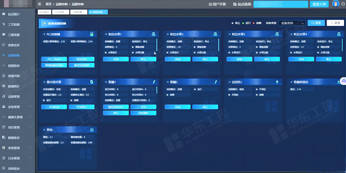
Task: Click the 软启水泵1 pump icon
Action: point(154,34)
